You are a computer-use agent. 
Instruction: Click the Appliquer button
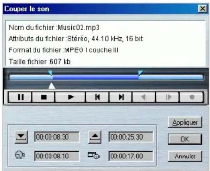coord(185,122)
